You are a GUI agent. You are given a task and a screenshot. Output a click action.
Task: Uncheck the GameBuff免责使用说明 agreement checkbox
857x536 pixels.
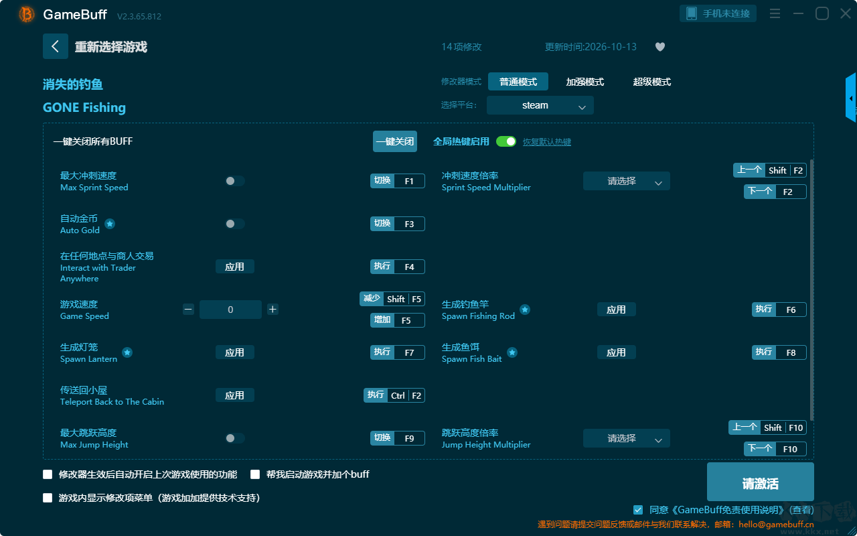click(638, 510)
